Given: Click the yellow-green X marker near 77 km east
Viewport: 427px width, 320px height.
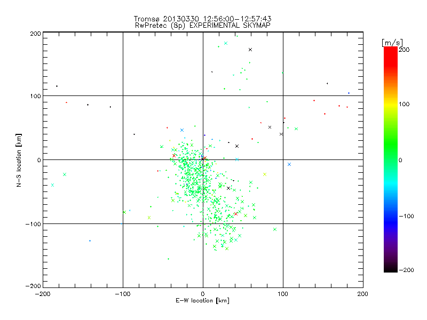Looking at the screenshot, I should (x=265, y=174).
